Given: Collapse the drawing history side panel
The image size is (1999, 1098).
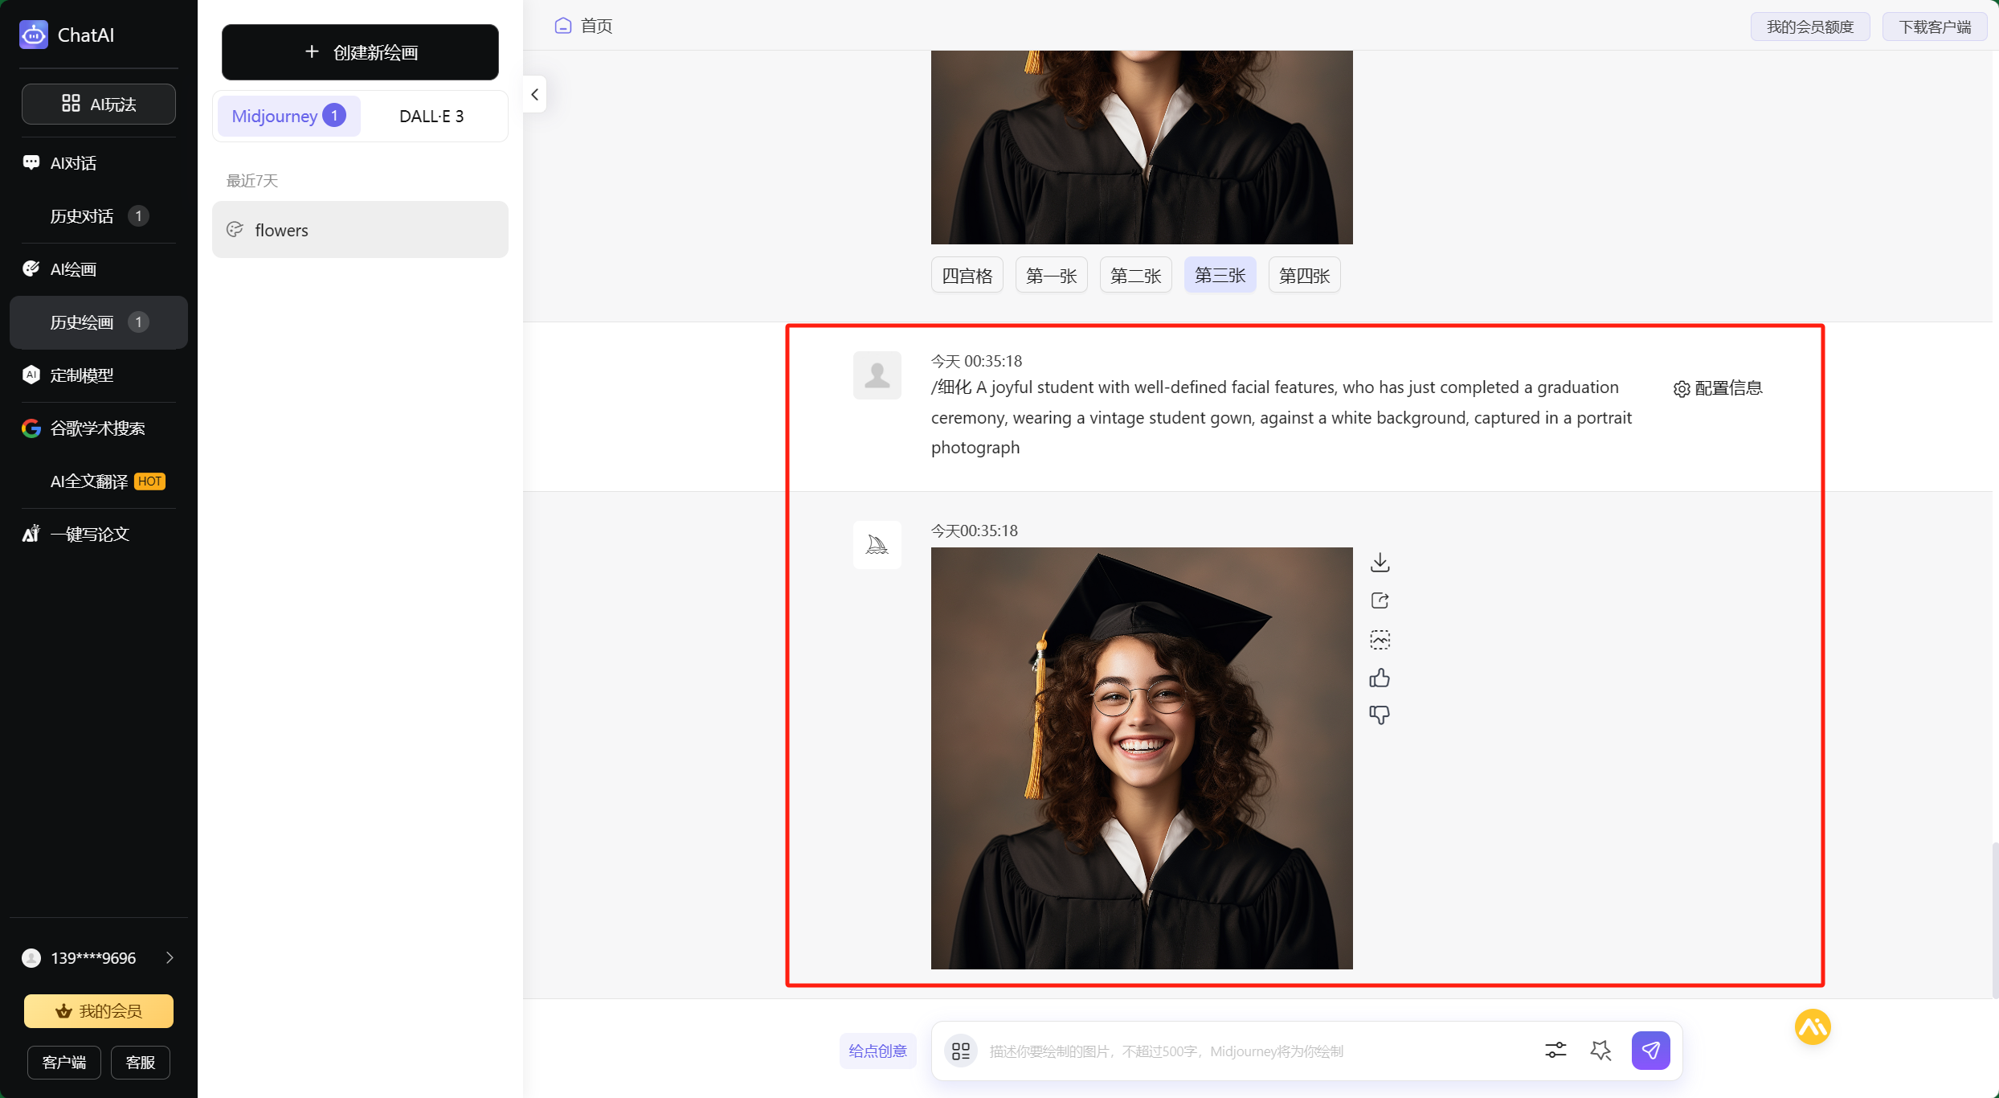Looking at the screenshot, I should [x=534, y=94].
